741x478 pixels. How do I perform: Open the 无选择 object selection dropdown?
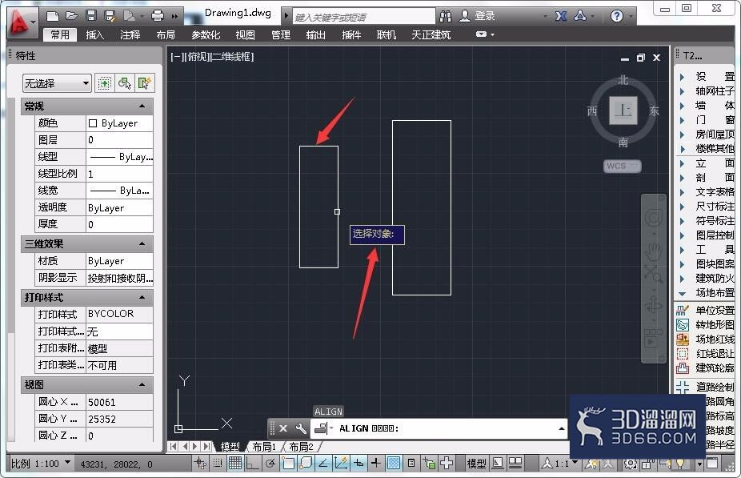(56, 84)
